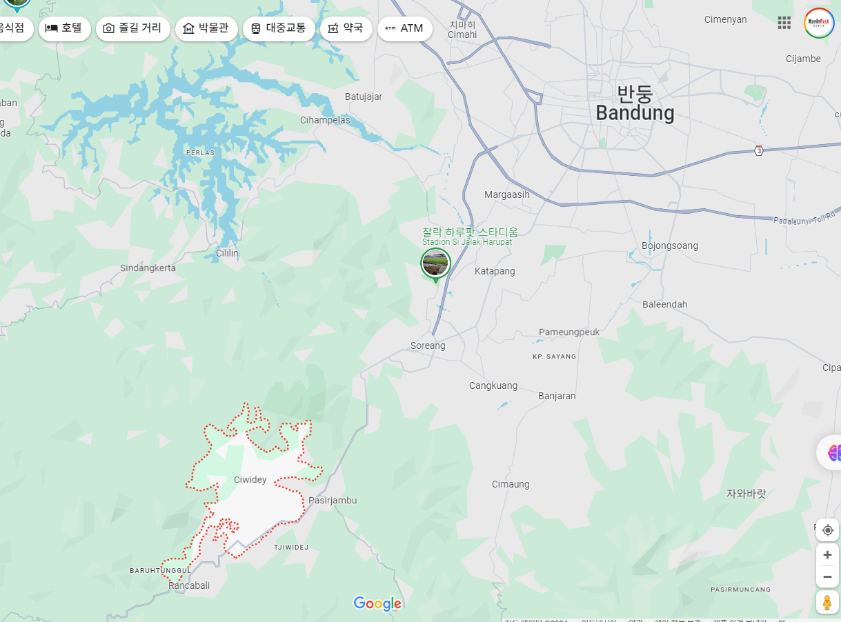
Task: Select the 박물관 (museums) chip
Action: (x=206, y=28)
